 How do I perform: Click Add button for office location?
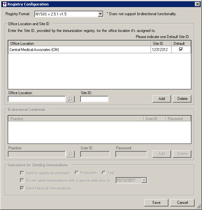tap(162, 99)
